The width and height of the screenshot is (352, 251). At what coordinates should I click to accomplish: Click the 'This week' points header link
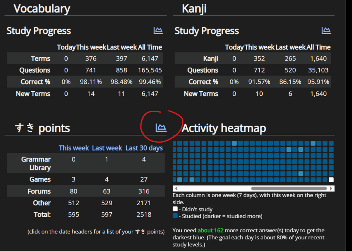pyautogui.click(x=74, y=148)
